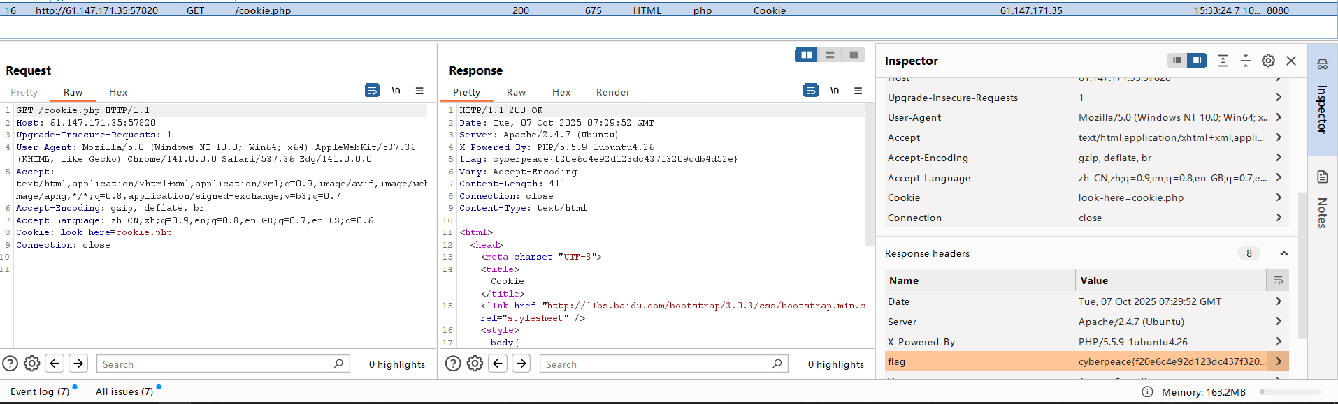The width and height of the screenshot is (1338, 404).
Task: Click the Request search help icon
Action: click(x=10, y=364)
